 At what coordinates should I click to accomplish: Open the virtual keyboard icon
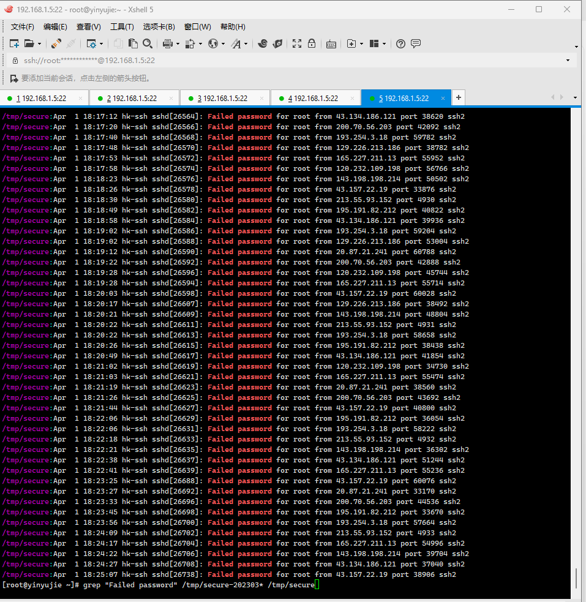[x=331, y=44]
